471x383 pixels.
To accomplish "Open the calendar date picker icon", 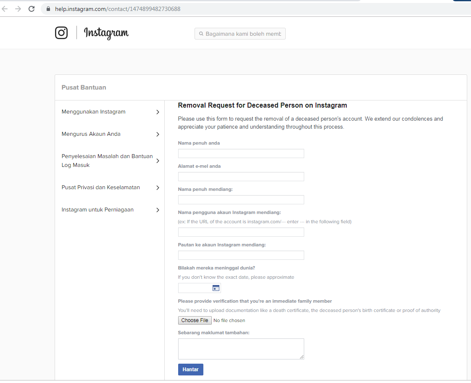I will (216, 288).
